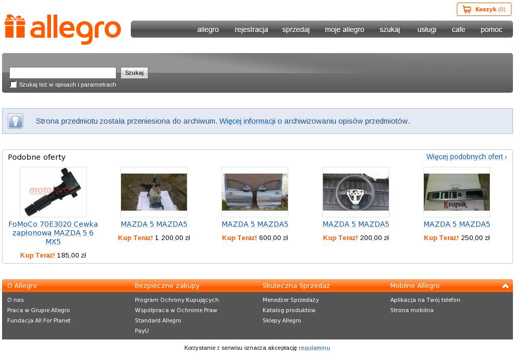Open 'Praca w Grupie Allegro' footer link
Viewport: 515px width, 358px height.
pos(39,310)
